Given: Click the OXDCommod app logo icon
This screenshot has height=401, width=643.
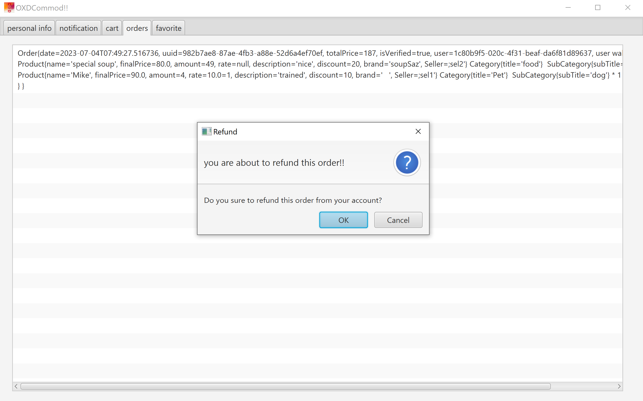Looking at the screenshot, I should tap(9, 7).
